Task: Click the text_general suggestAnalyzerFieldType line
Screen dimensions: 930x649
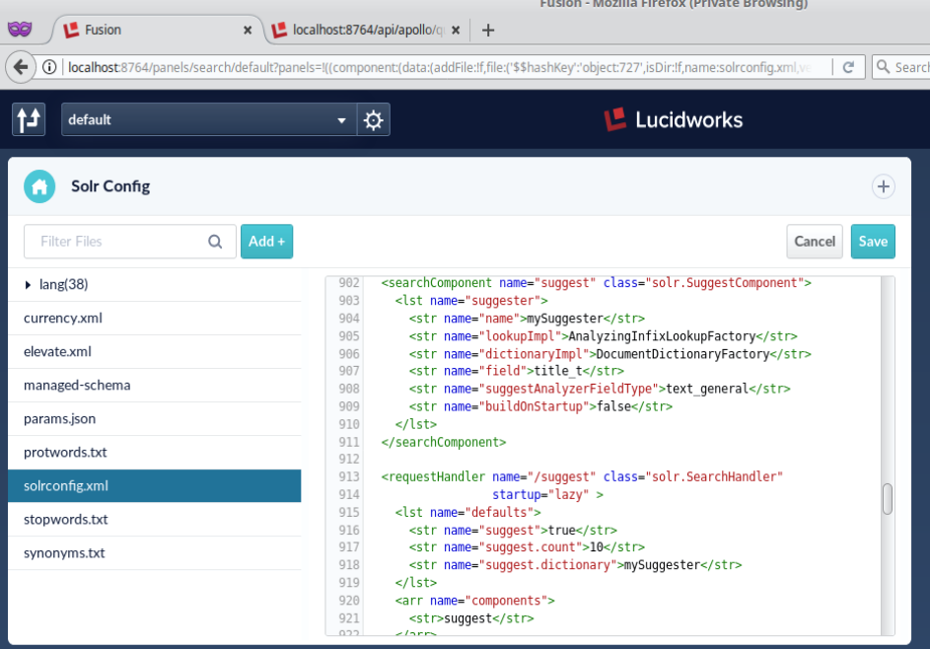Action: [599, 390]
